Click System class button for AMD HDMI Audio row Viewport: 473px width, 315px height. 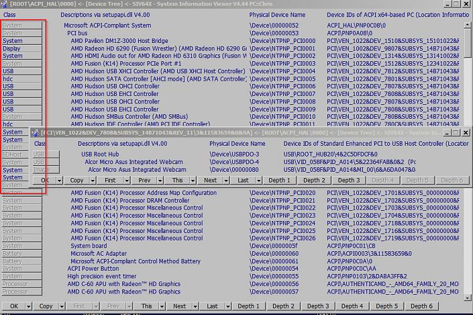pyautogui.click(x=21, y=56)
